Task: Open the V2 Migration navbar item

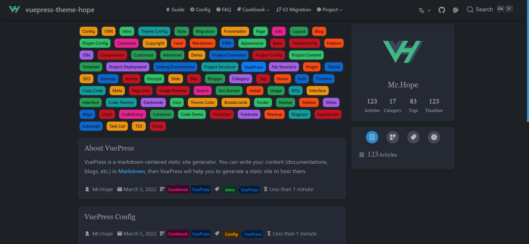Action: pyautogui.click(x=294, y=10)
